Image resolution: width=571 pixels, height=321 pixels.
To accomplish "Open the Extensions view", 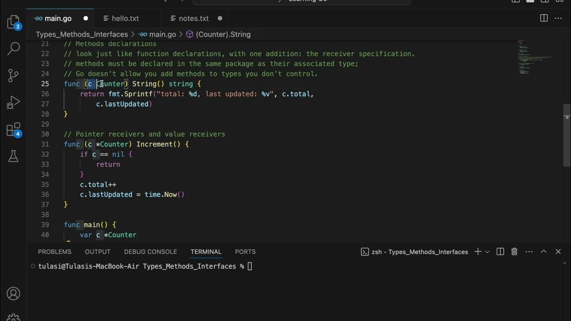I will (13, 130).
